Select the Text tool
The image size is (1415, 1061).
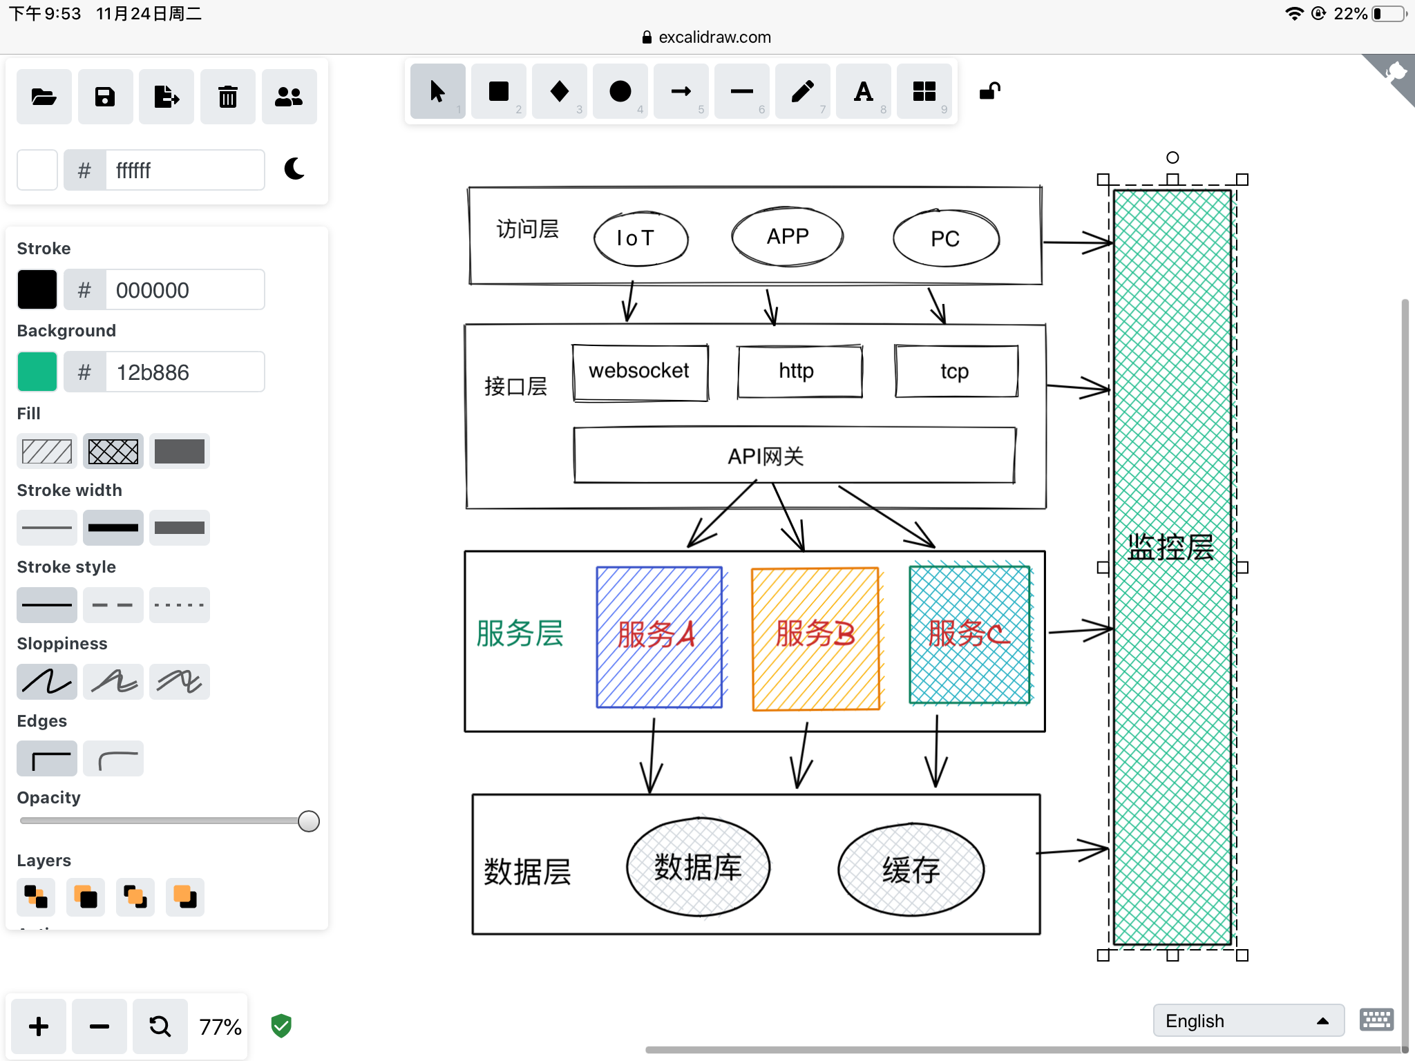(863, 91)
